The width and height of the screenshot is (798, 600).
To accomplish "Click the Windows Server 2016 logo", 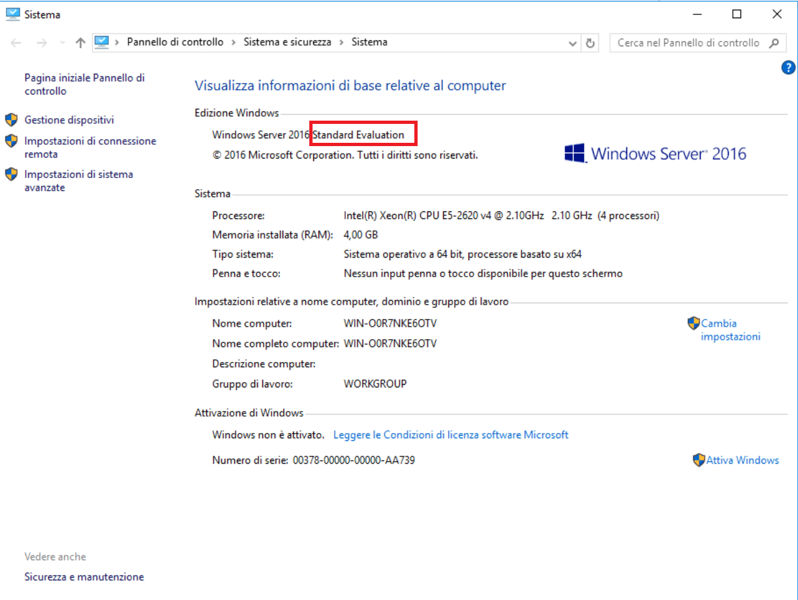I will [655, 154].
